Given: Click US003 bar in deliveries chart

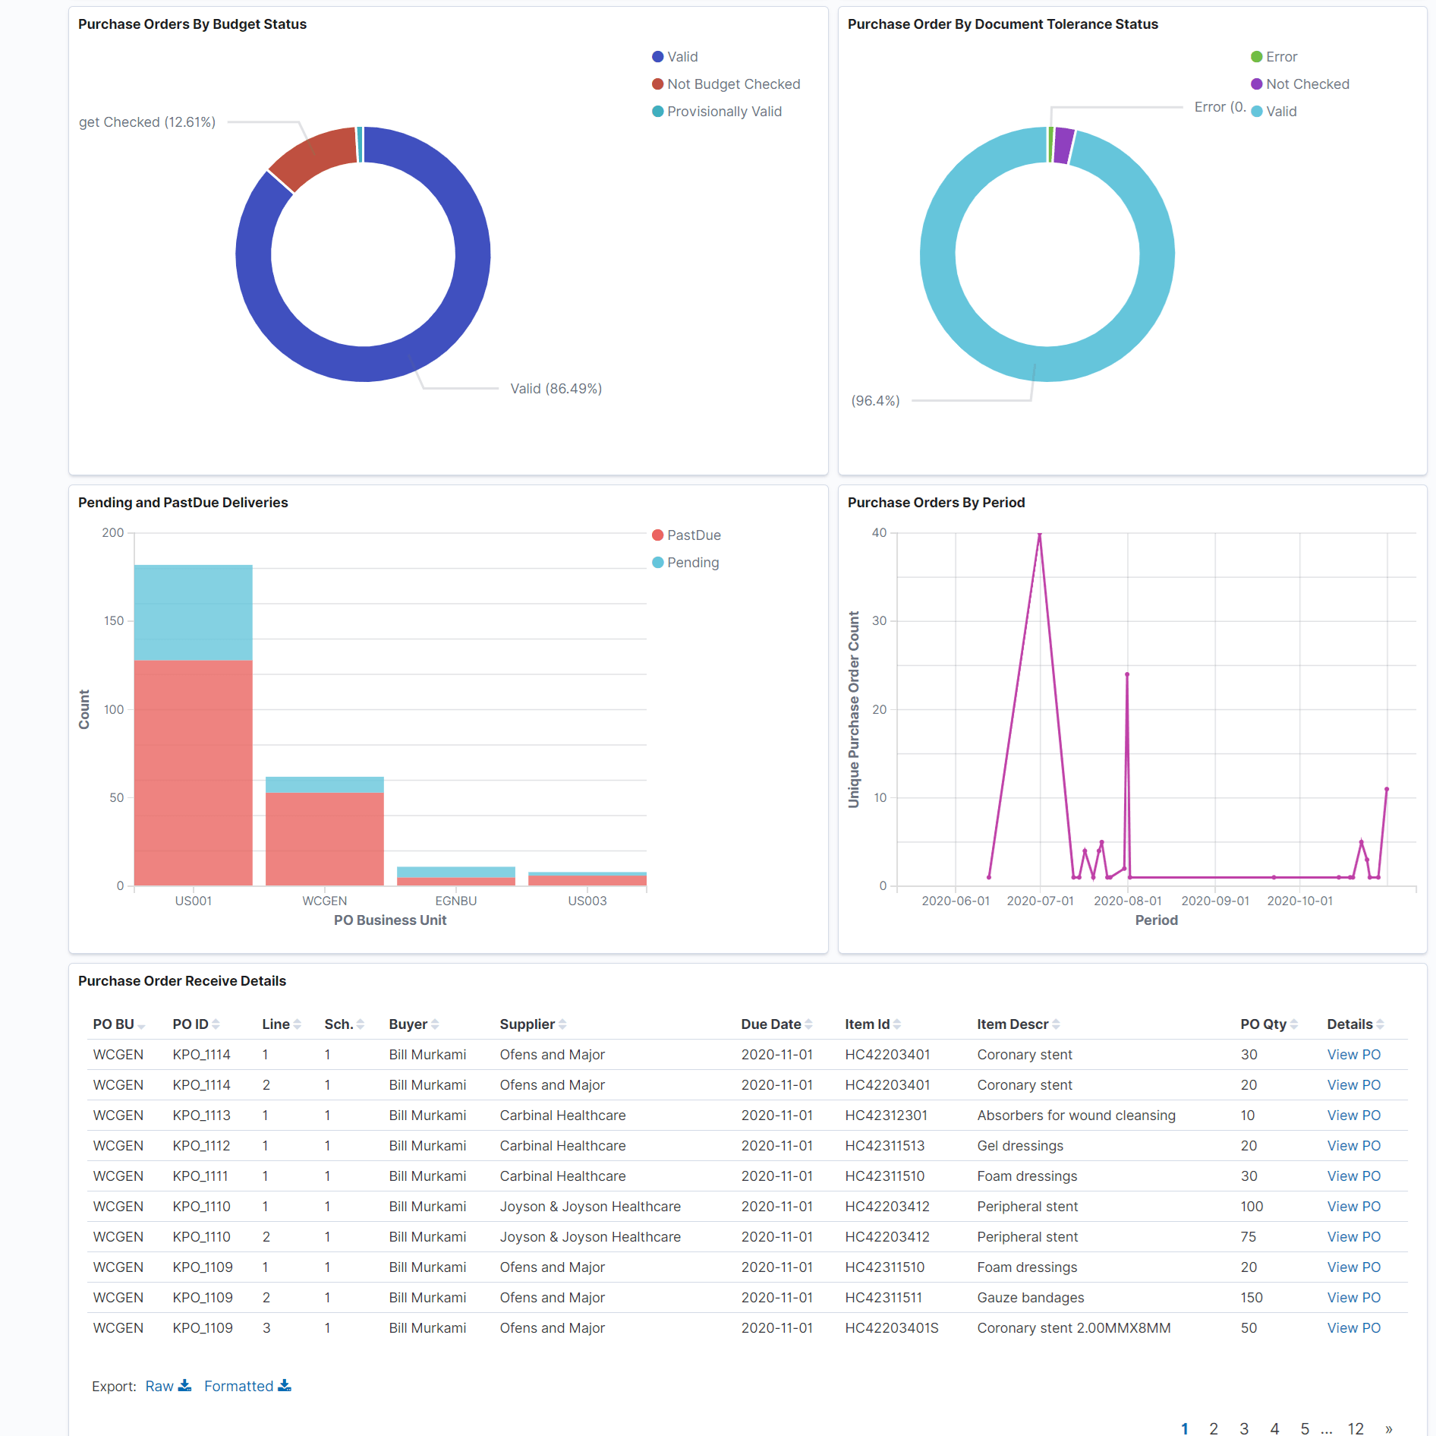Looking at the screenshot, I should (587, 879).
